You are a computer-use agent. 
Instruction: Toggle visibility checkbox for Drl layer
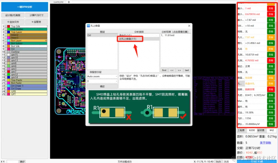click(6, 49)
